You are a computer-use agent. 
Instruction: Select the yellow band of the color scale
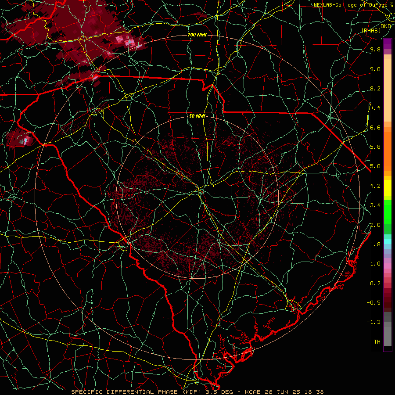click(388, 188)
